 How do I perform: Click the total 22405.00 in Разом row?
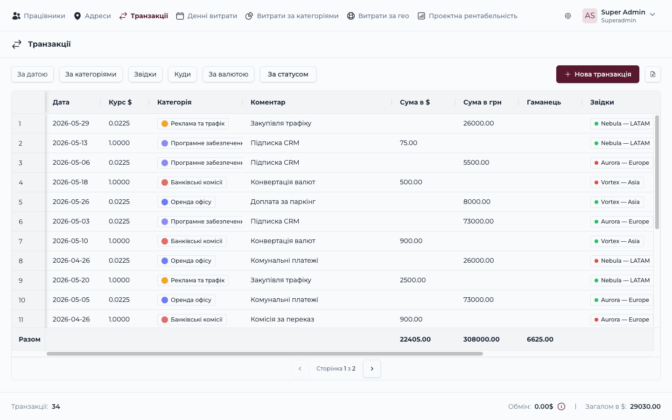click(x=415, y=339)
